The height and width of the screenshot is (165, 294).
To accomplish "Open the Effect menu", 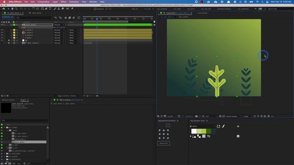I will click(x=63, y=2).
